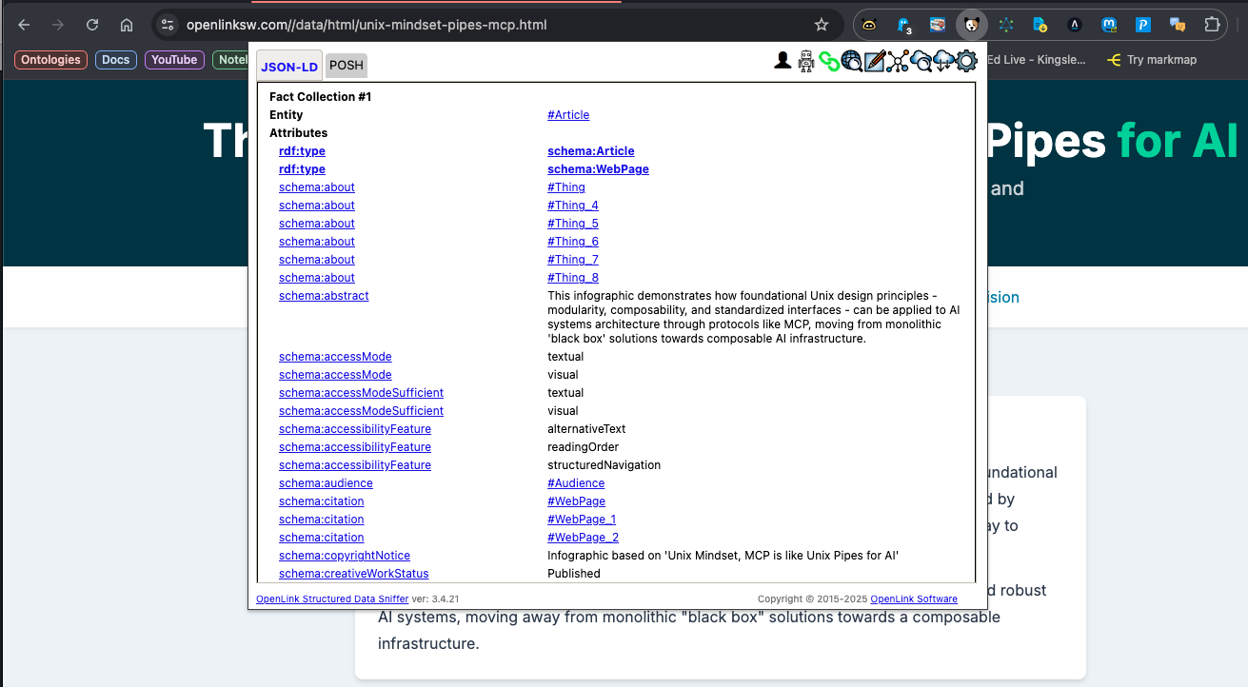Viewport: 1248px width, 687px height.
Task: Click the person silhouette icon in sniffer panel
Action: tap(782, 62)
